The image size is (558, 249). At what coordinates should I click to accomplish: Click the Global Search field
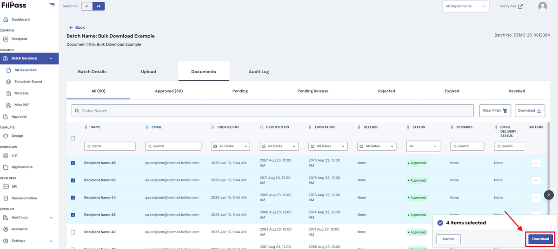(x=273, y=111)
